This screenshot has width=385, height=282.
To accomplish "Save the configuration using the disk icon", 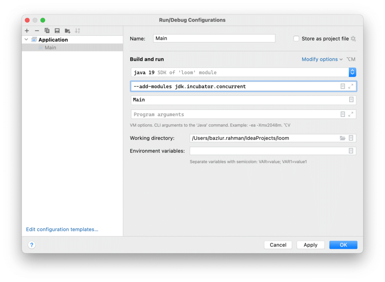I will 57,31.
